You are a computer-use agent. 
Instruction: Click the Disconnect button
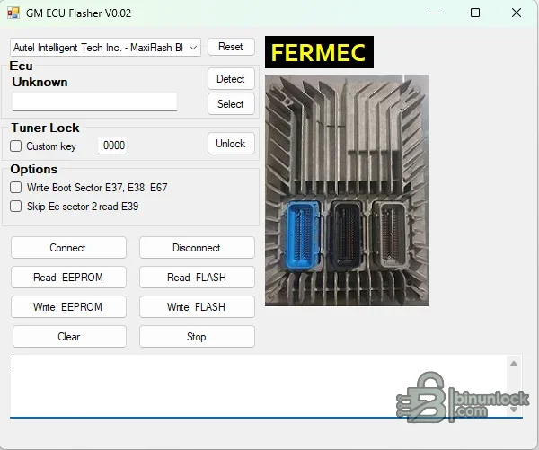197,248
